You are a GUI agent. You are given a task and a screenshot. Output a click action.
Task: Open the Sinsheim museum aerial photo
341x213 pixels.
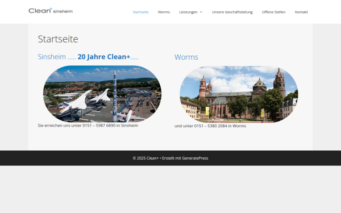(102, 94)
